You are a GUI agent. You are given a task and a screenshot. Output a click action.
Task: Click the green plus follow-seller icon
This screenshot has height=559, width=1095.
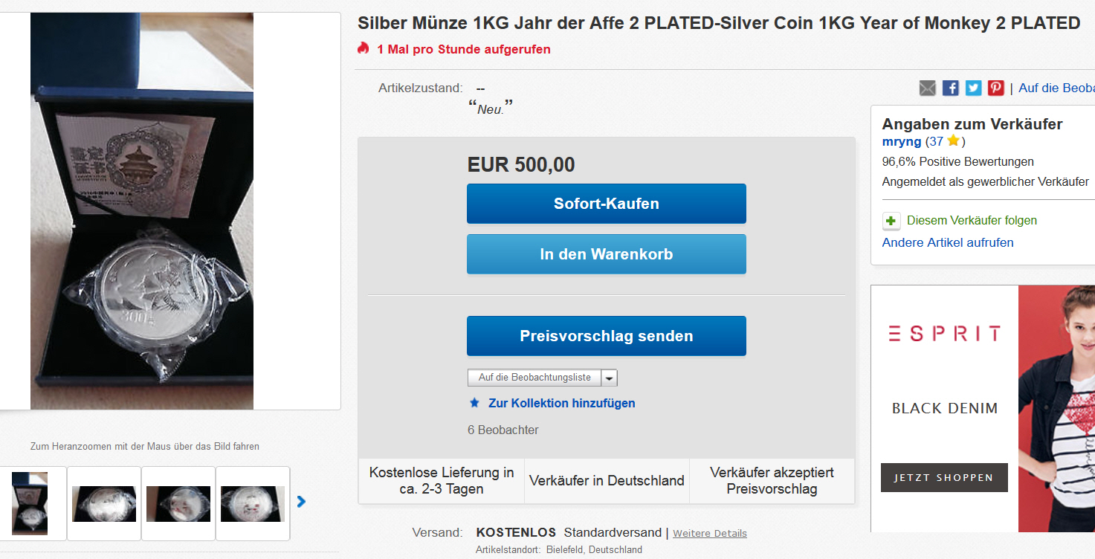[x=891, y=221]
